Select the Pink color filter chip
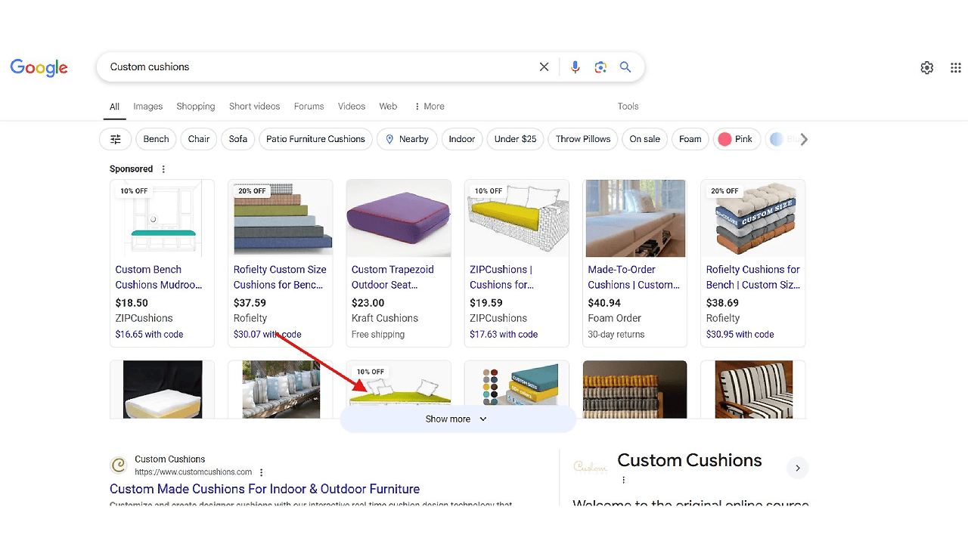This screenshot has width=968, height=544. click(x=736, y=139)
